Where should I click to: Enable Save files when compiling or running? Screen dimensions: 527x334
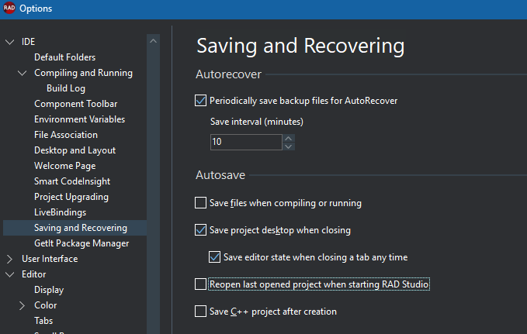coord(201,203)
